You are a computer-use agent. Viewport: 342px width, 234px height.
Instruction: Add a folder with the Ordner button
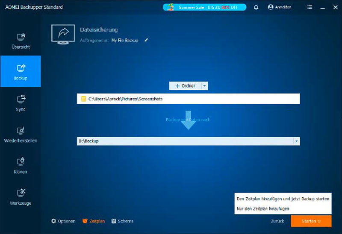186,86
